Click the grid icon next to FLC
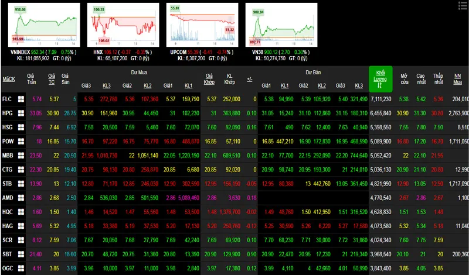This screenshot has height=275, width=469. [x=21, y=99]
